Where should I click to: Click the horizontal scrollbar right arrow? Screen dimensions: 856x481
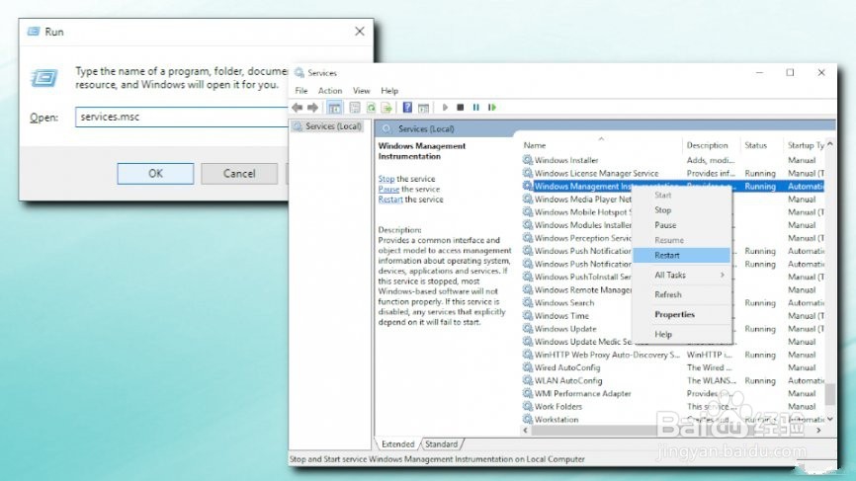818,431
